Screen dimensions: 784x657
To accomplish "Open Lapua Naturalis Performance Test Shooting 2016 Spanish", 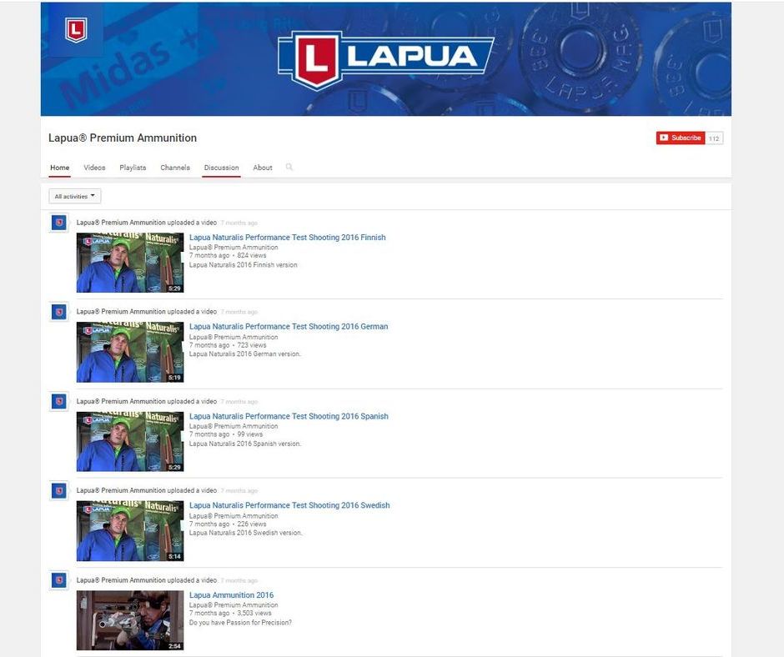I will [289, 416].
